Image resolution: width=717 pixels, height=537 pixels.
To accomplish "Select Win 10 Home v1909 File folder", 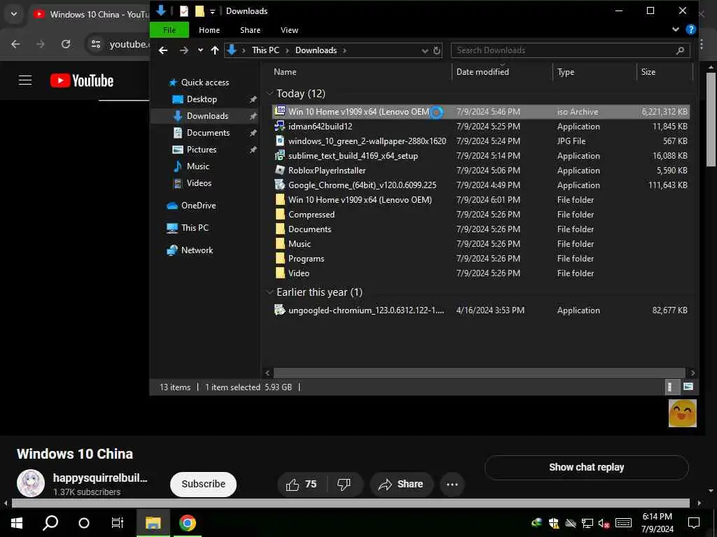I will click(480, 199).
